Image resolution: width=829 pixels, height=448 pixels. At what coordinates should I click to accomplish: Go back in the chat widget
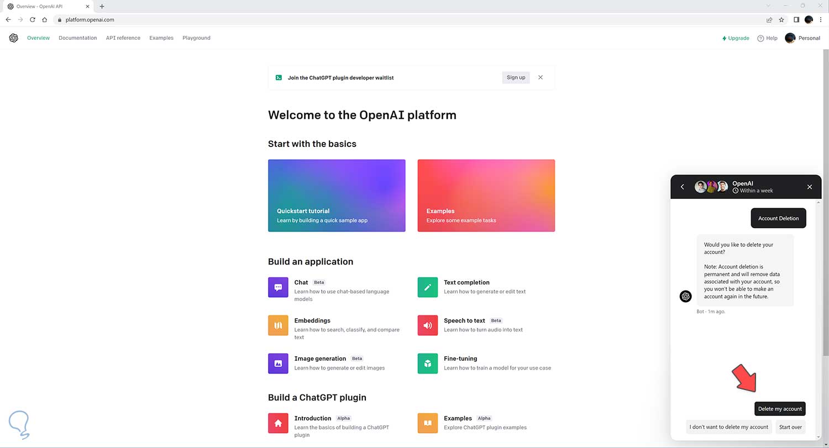[x=683, y=187]
